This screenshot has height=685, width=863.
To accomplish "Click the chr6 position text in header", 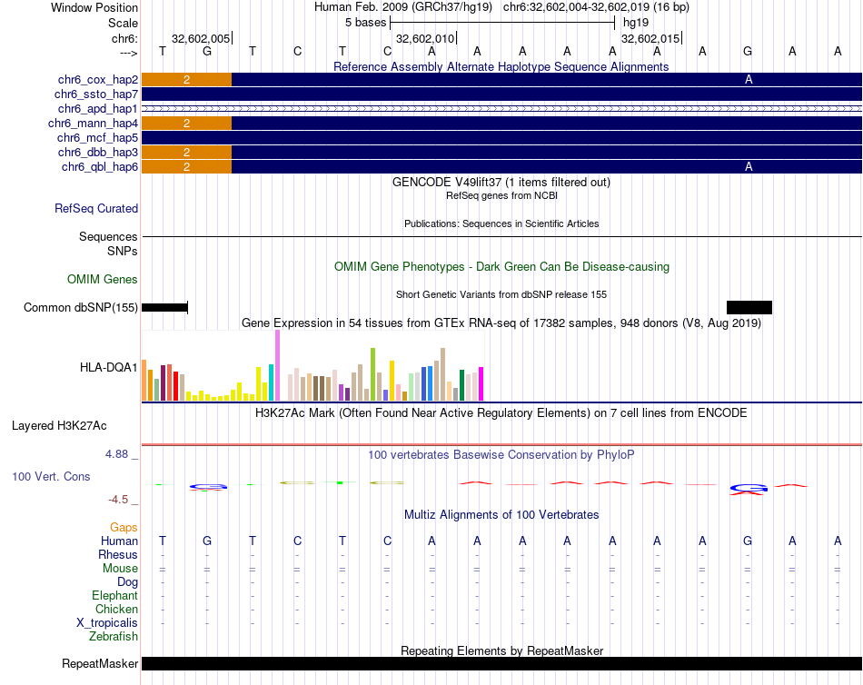I will pyautogui.click(x=596, y=7).
